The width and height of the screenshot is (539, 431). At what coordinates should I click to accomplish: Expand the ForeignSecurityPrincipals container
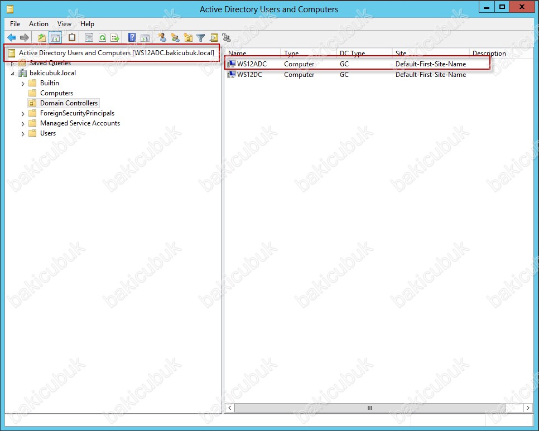23,114
